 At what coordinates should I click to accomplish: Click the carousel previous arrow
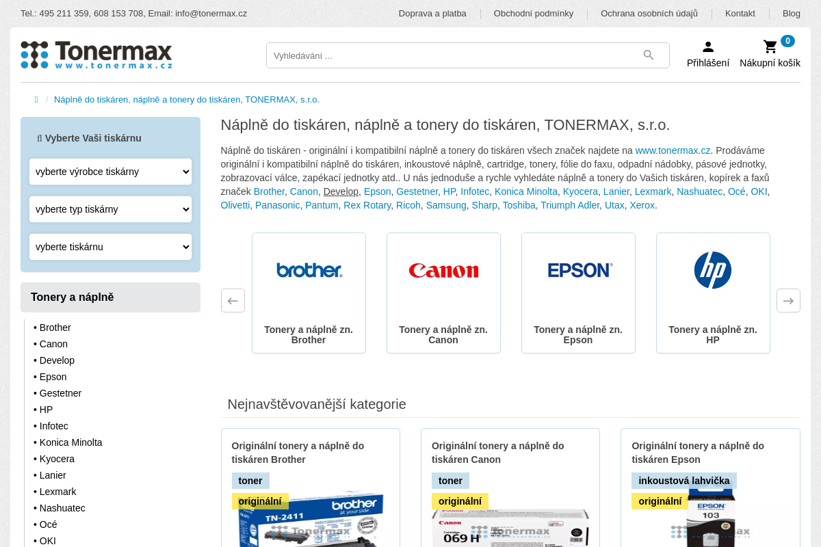point(233,300)
